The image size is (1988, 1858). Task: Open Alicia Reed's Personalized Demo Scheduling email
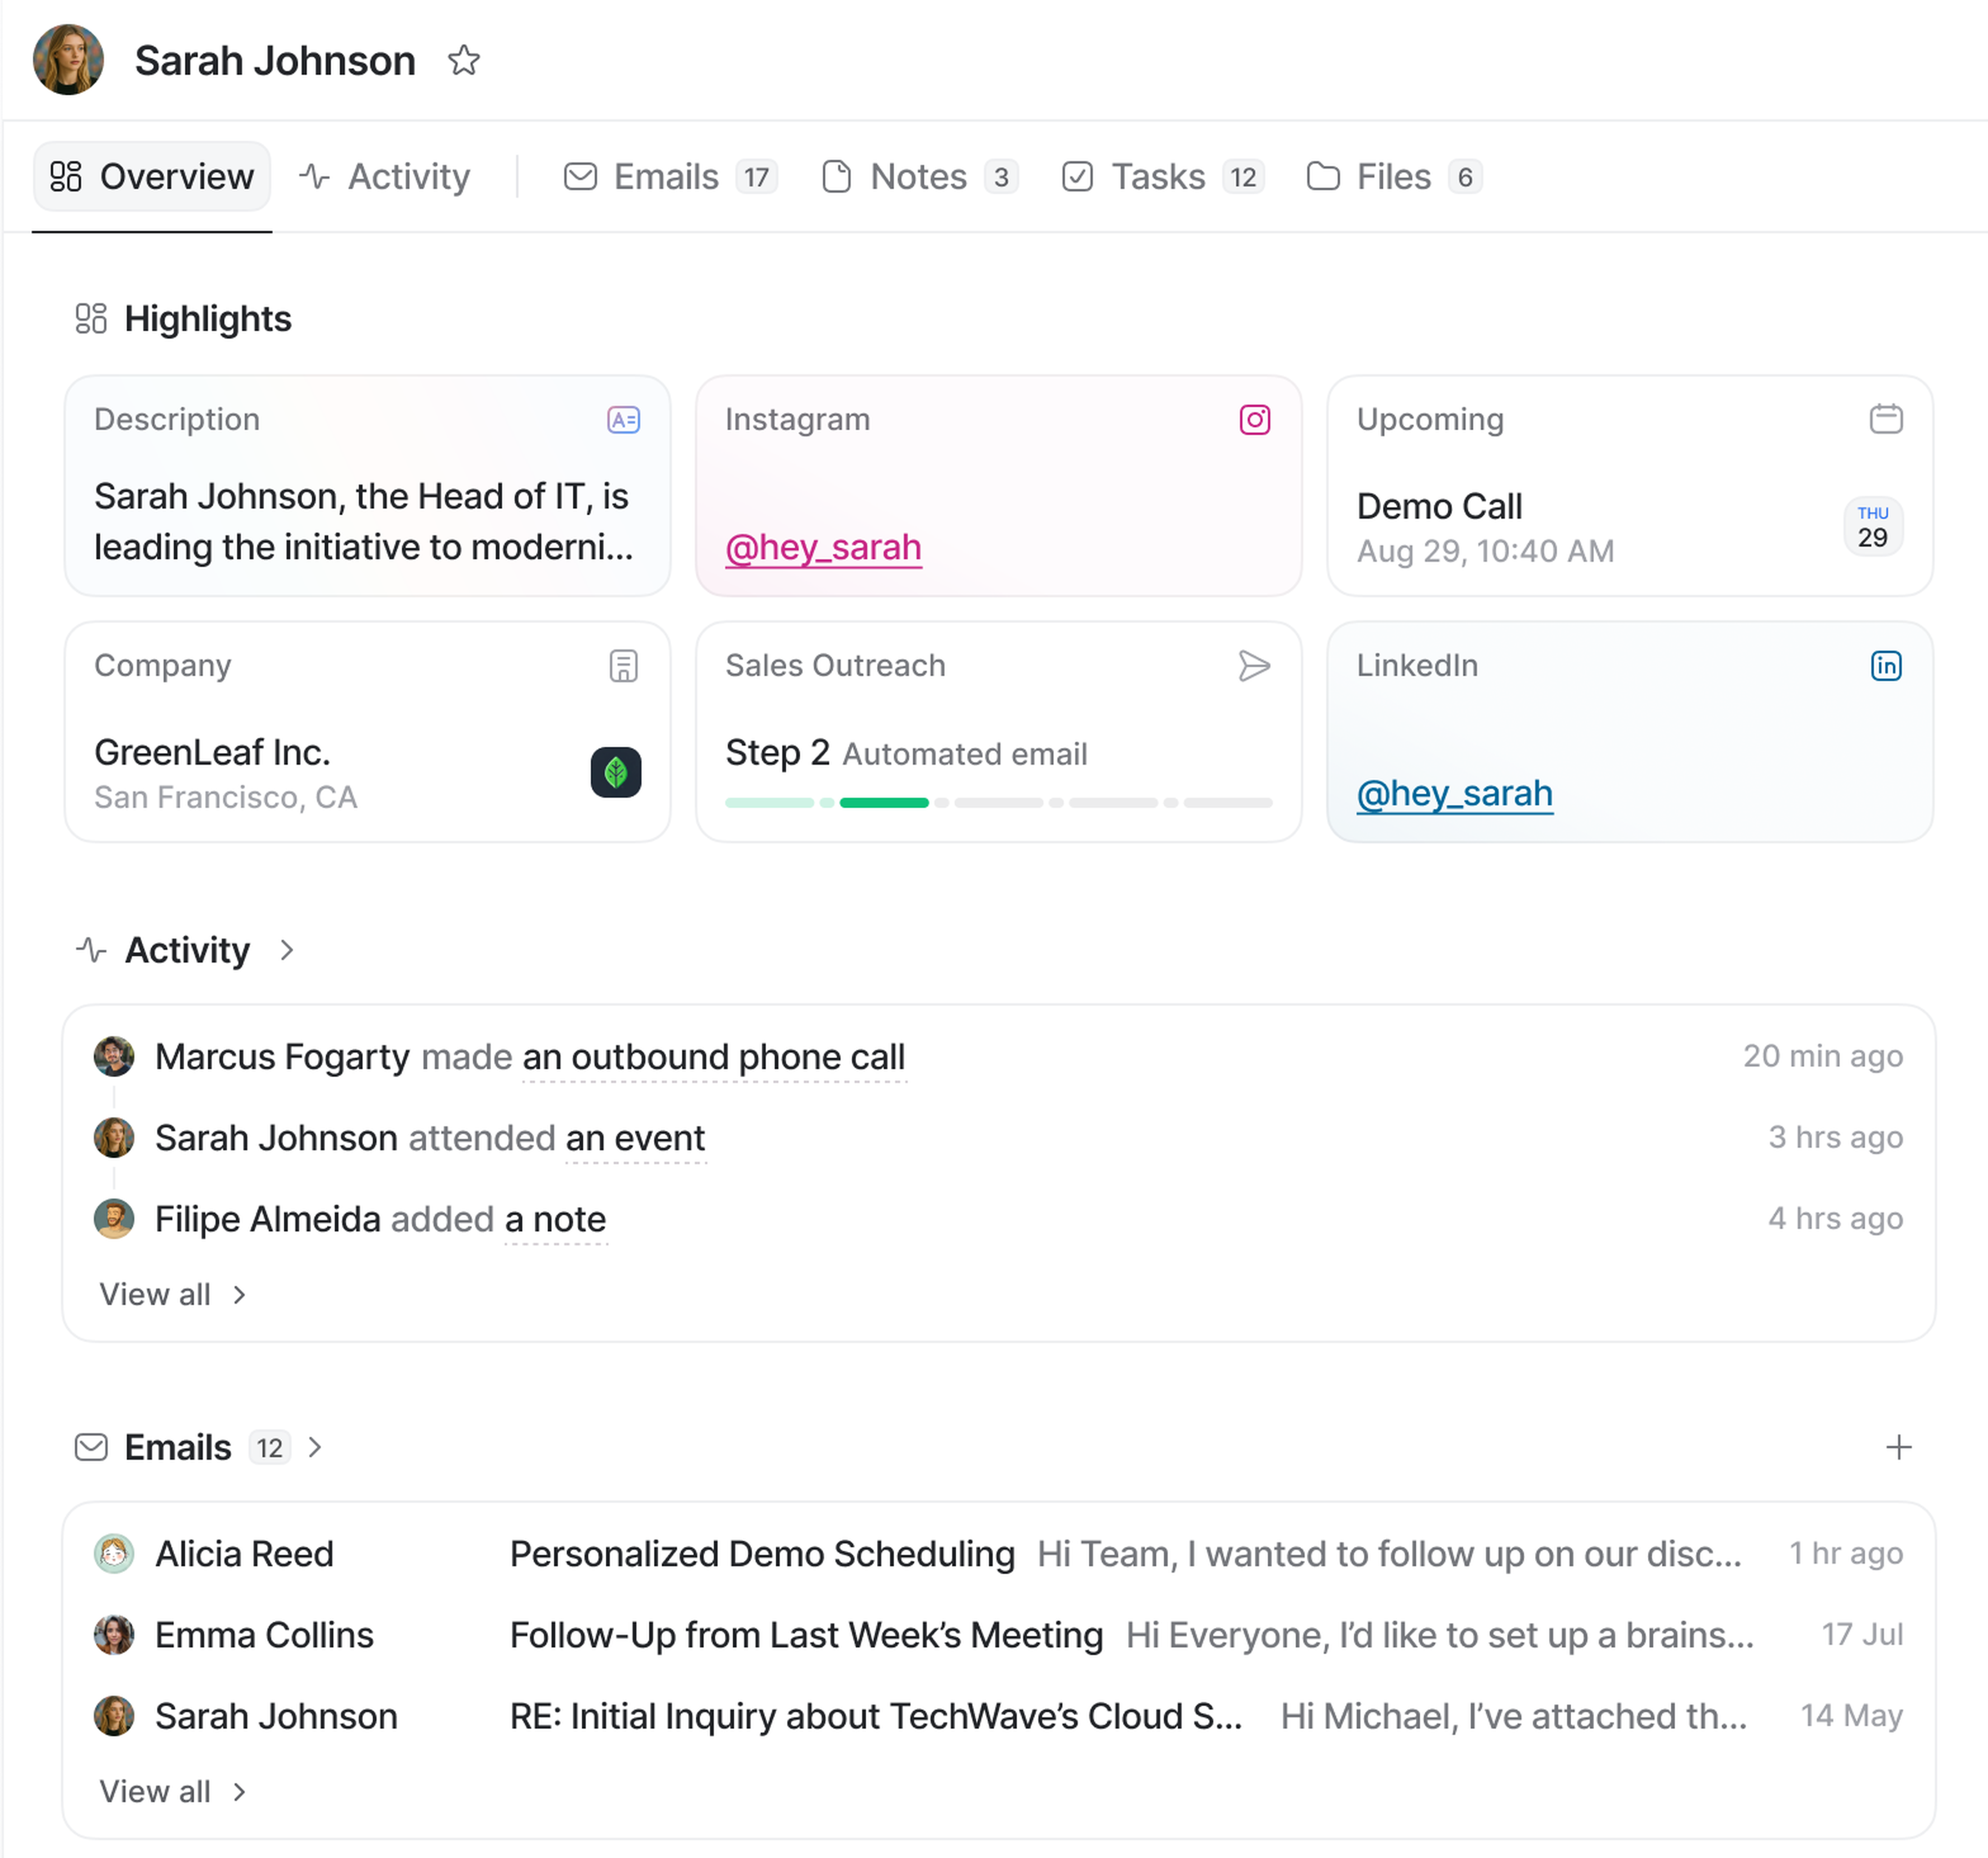click(x=761, y=1554)
